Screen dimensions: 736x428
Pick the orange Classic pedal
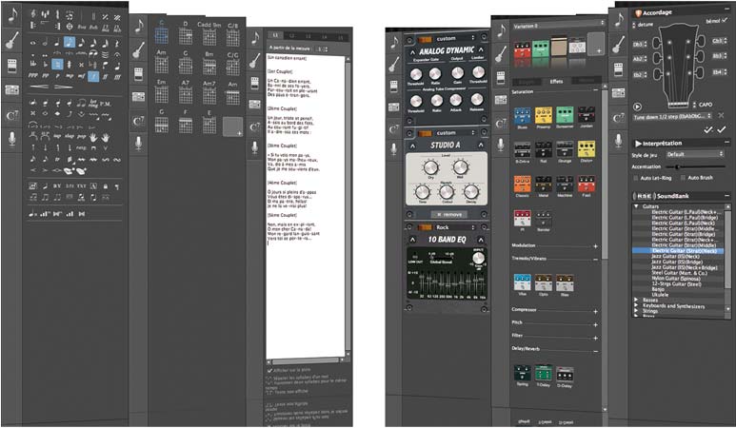[522, 185]
